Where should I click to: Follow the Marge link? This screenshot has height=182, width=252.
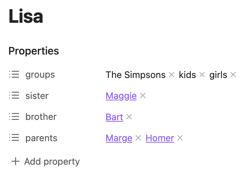pyautogui.click(x=119, y=138)
